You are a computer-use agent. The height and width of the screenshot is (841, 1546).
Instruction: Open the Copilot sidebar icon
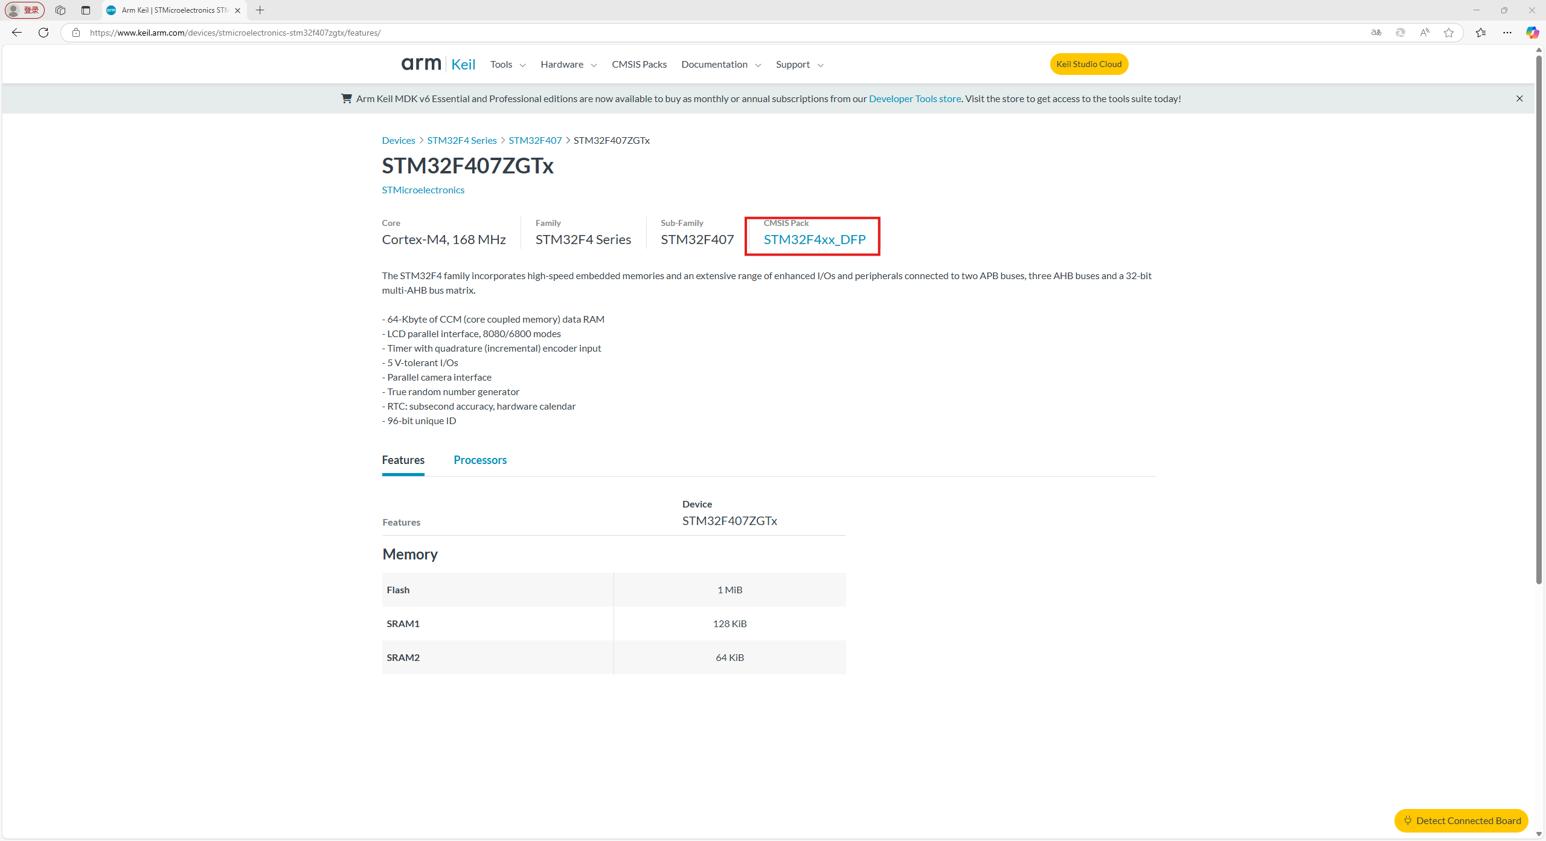pyautogui.click(x=1532, y=33)
